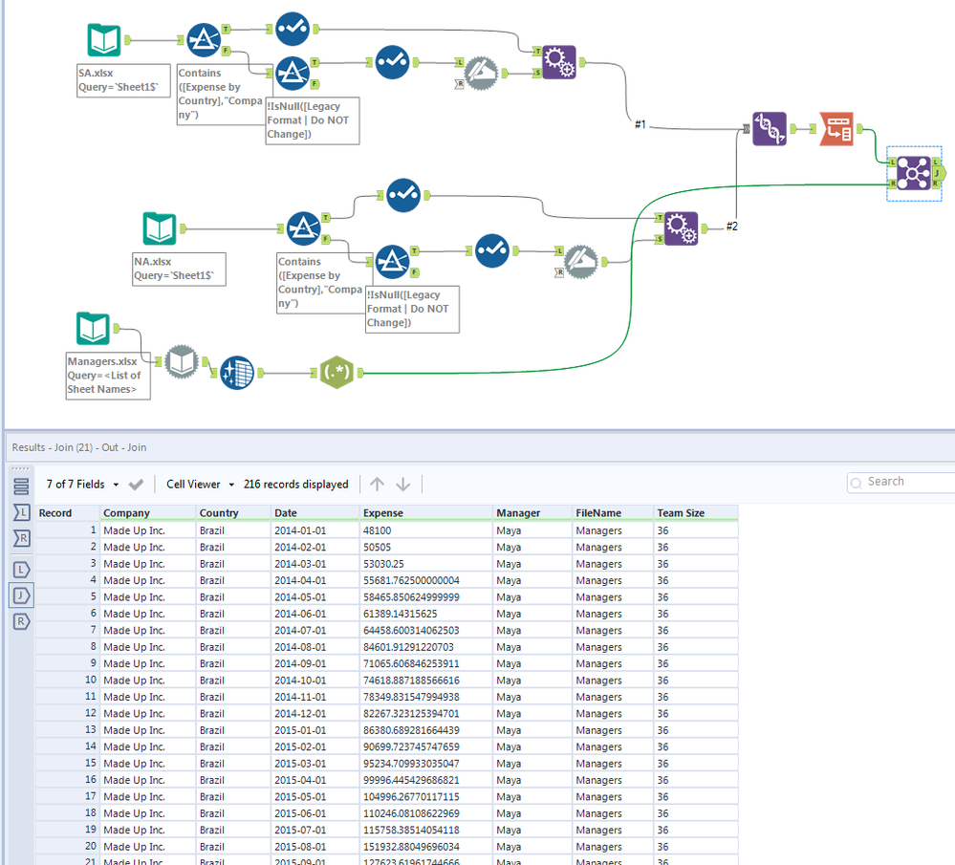This screenshot has width=955, height=865.
Task: Click the Record column header
Action: click(68, 513)
